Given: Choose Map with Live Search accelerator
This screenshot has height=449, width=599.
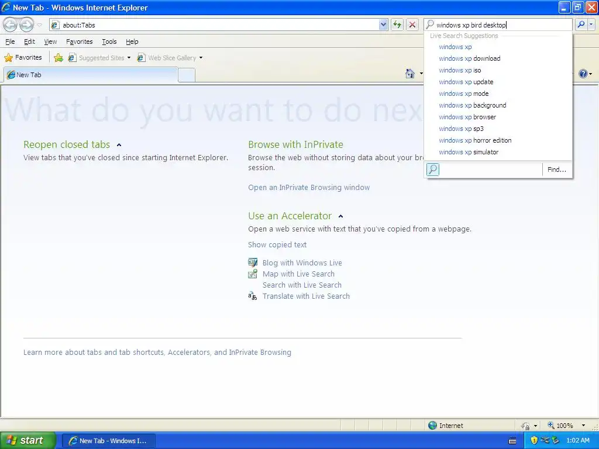Looking at the screenshot, I should pos(298,274).
